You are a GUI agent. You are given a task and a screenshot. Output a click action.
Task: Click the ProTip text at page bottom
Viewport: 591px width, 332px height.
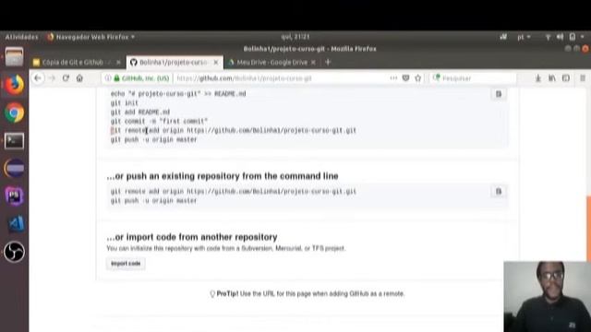click(308, 293)
